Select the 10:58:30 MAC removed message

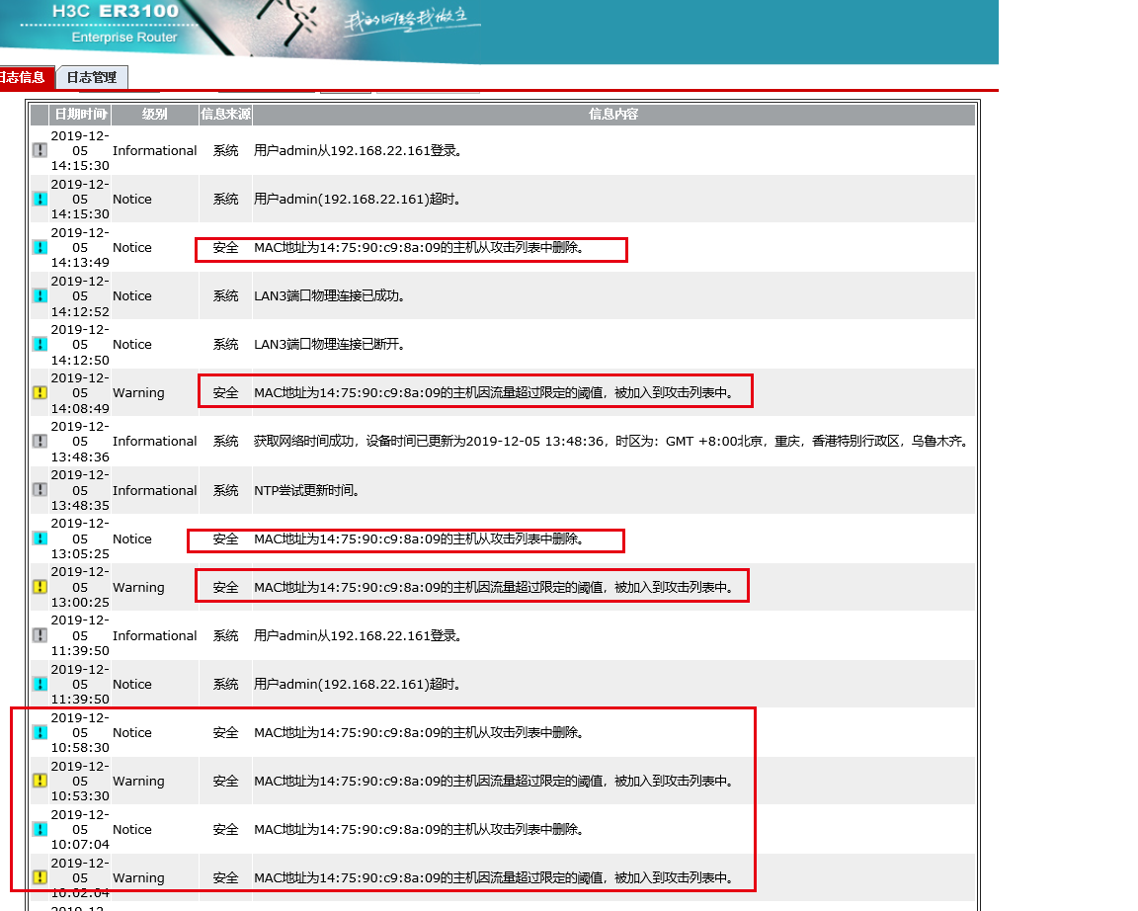pos(420,732)
